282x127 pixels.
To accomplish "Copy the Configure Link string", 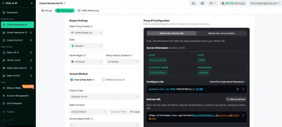I will click(243, 89).
